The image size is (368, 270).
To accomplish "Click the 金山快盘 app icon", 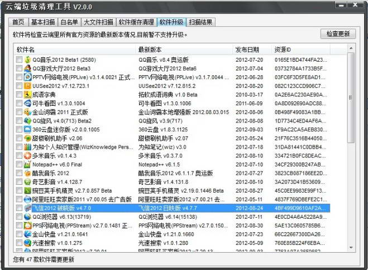I will 27,234.
